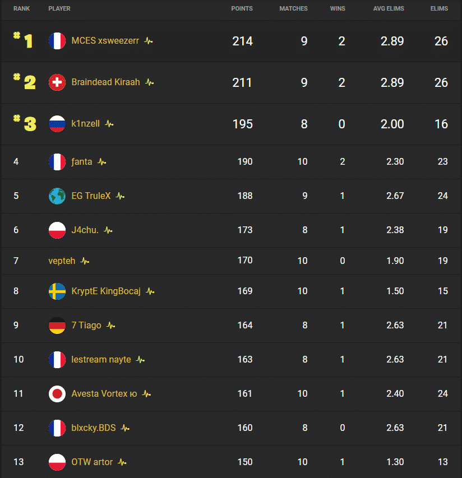Click the Japan flag beside Avesta Vortex
462x478 pixels.
[x=57, y=394]
